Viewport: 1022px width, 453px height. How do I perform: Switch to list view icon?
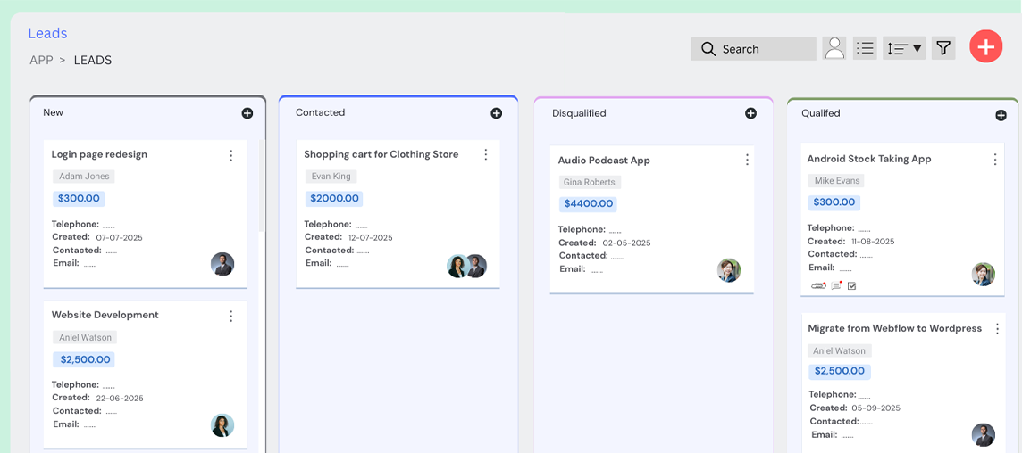tap(864, 48)
